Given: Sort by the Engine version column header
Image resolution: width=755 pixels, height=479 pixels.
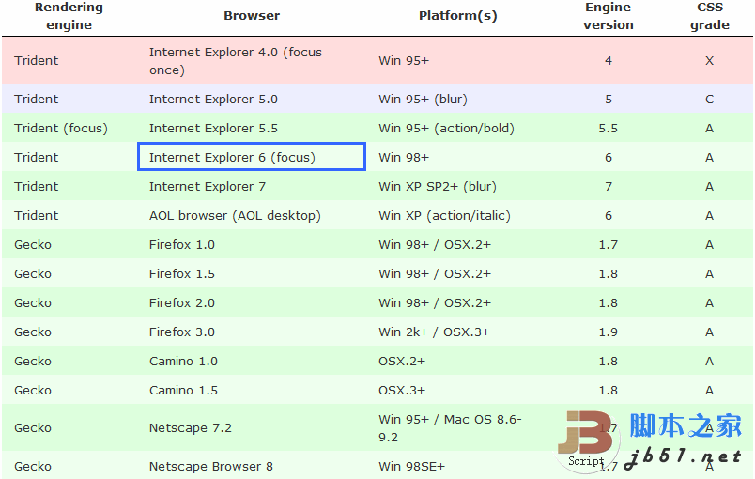Looking at the screenshot, I should click(x=609, y=16).
